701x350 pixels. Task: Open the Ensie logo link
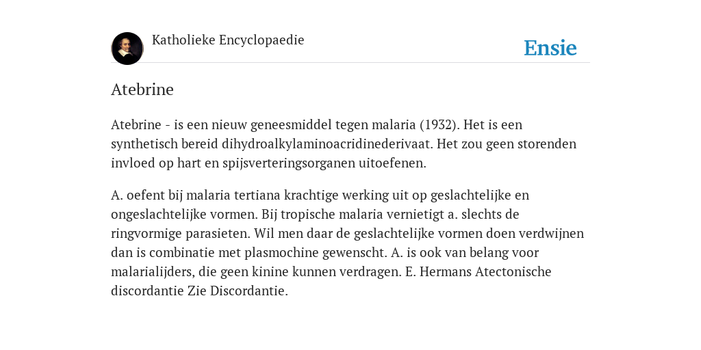(x=550, y=49)
